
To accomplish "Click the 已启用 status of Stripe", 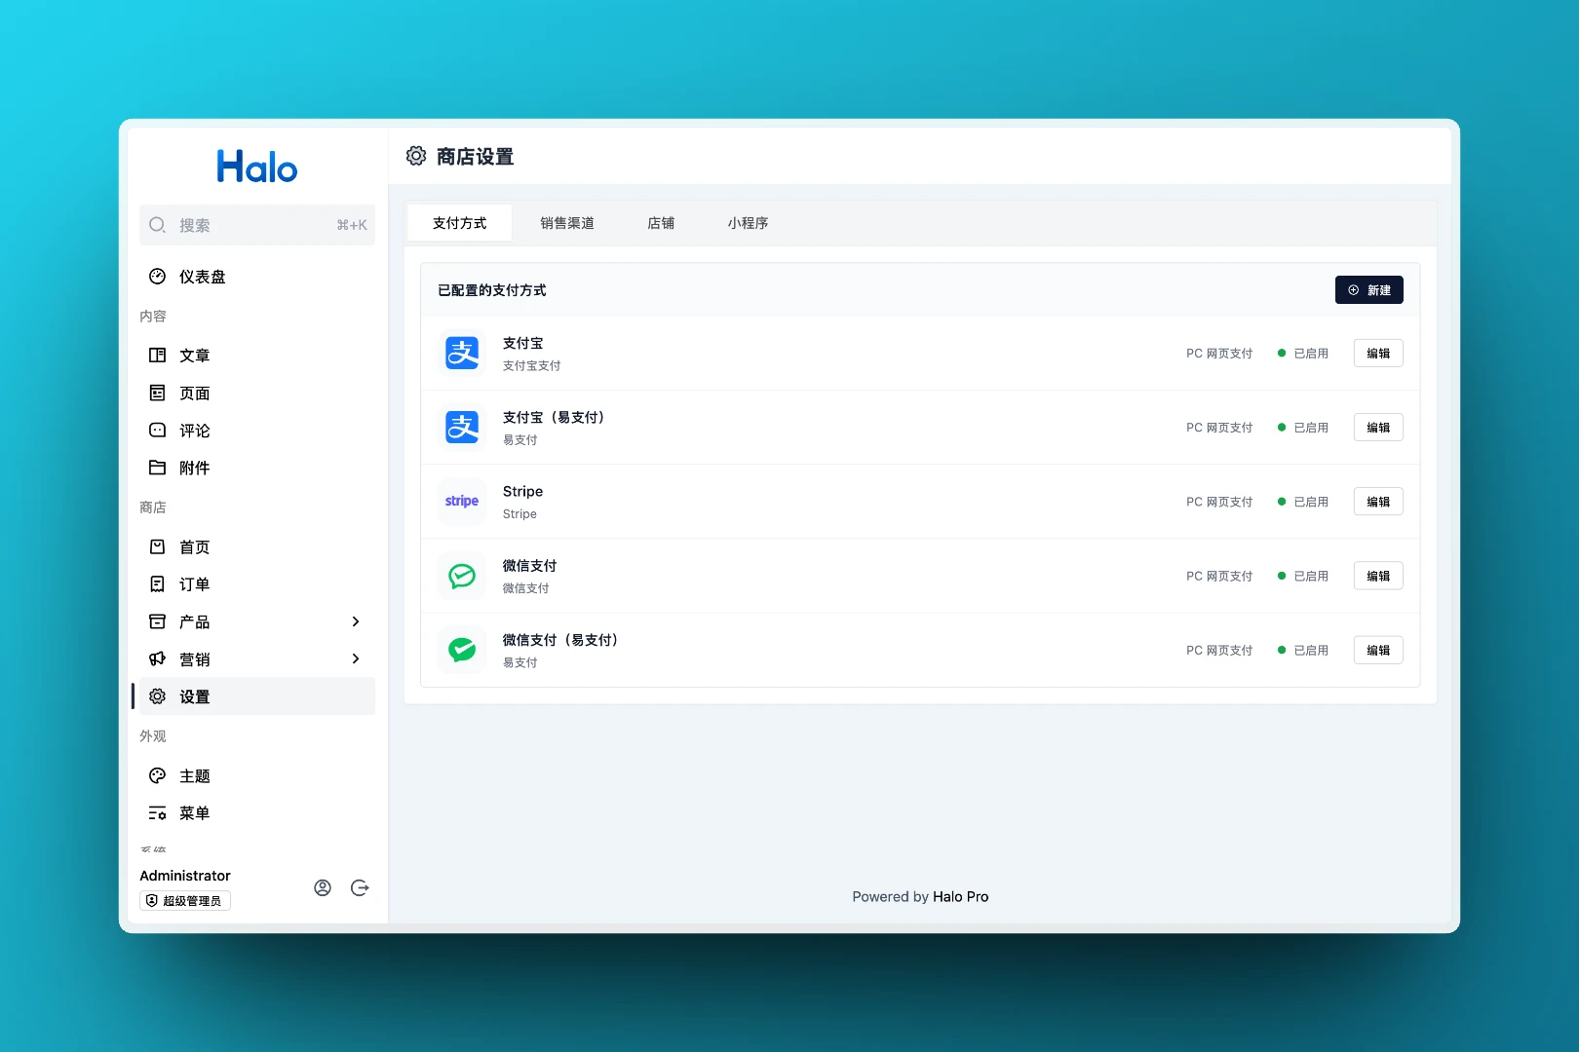I will click(x=1303, y=502).
